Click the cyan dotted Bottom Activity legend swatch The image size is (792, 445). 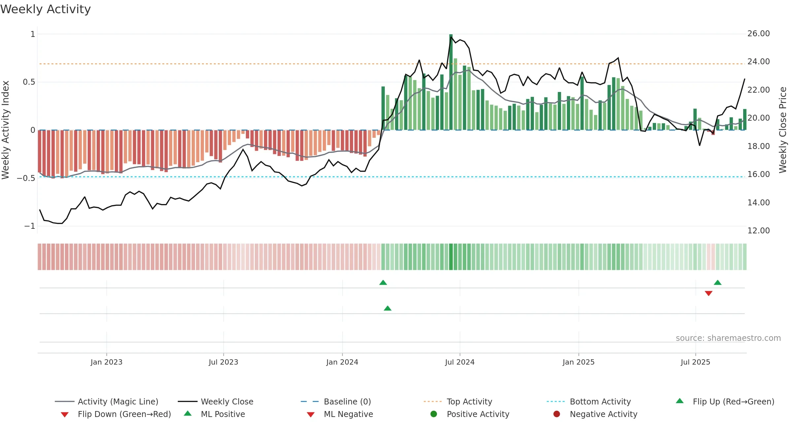(556, 401)
